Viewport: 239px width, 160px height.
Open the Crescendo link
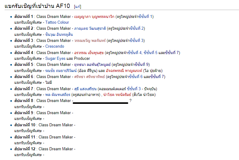(54, 46)
